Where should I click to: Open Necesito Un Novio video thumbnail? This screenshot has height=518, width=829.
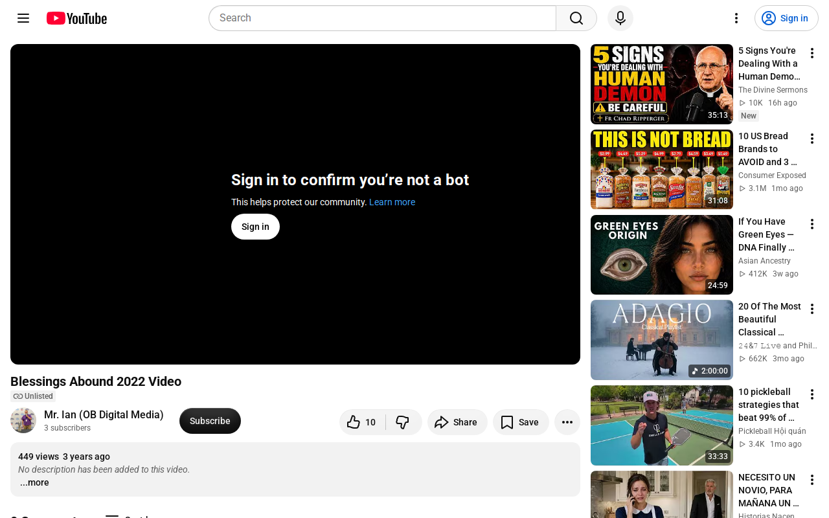tap(662, 494)
